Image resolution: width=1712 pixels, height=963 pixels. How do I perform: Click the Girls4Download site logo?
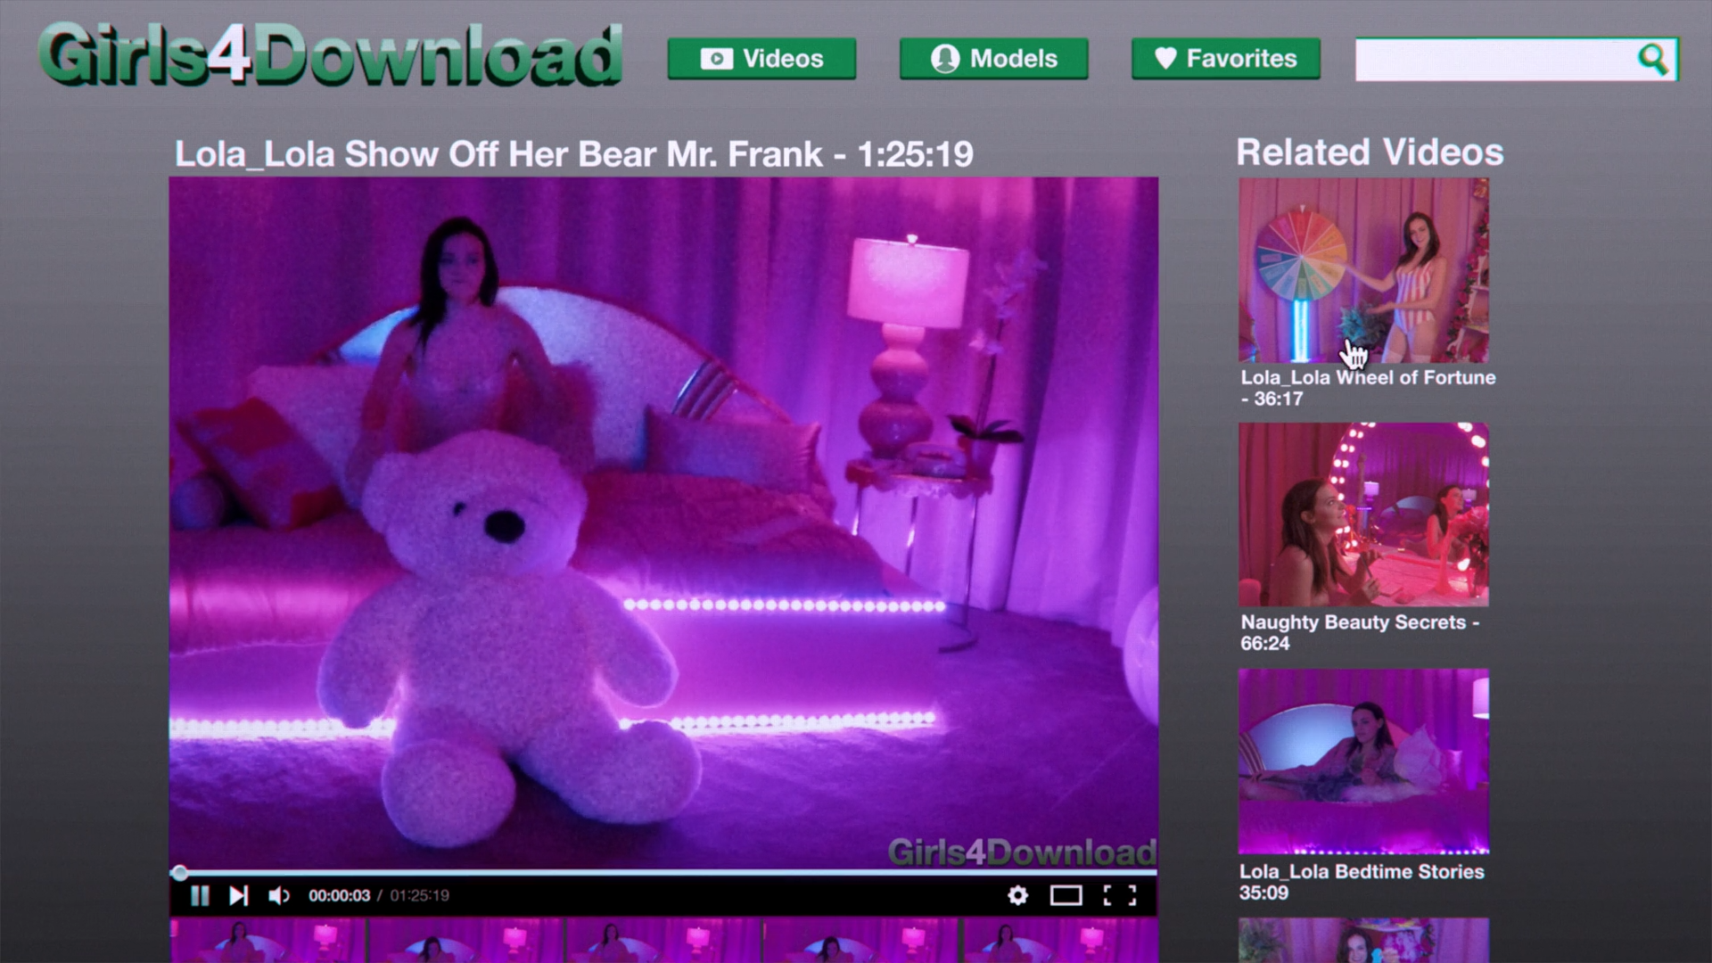click(330, 55)
